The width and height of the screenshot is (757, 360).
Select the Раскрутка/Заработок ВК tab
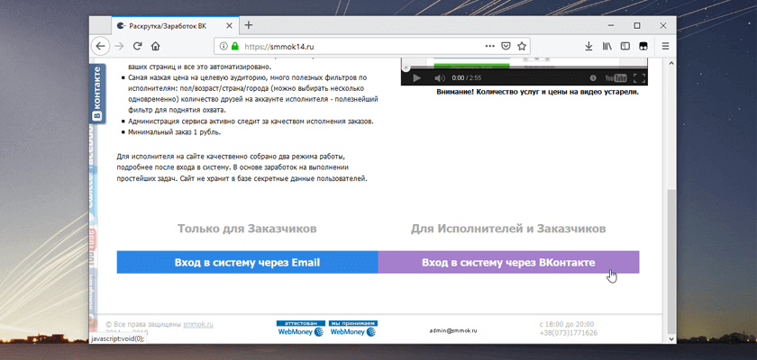coord(175,26)
